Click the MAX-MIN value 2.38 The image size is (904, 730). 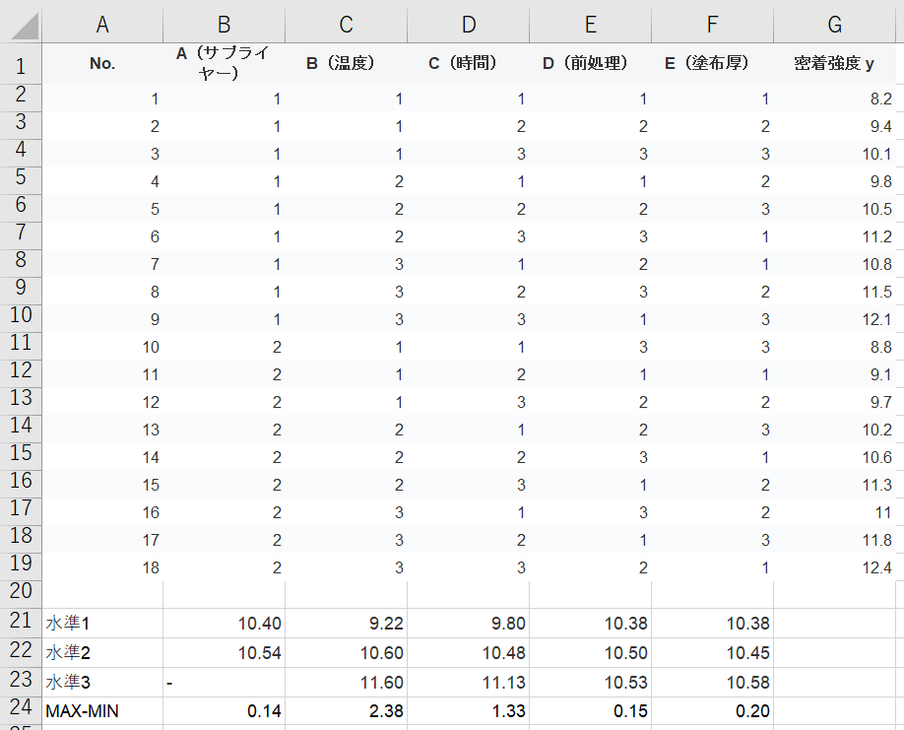tap(346, 710)
